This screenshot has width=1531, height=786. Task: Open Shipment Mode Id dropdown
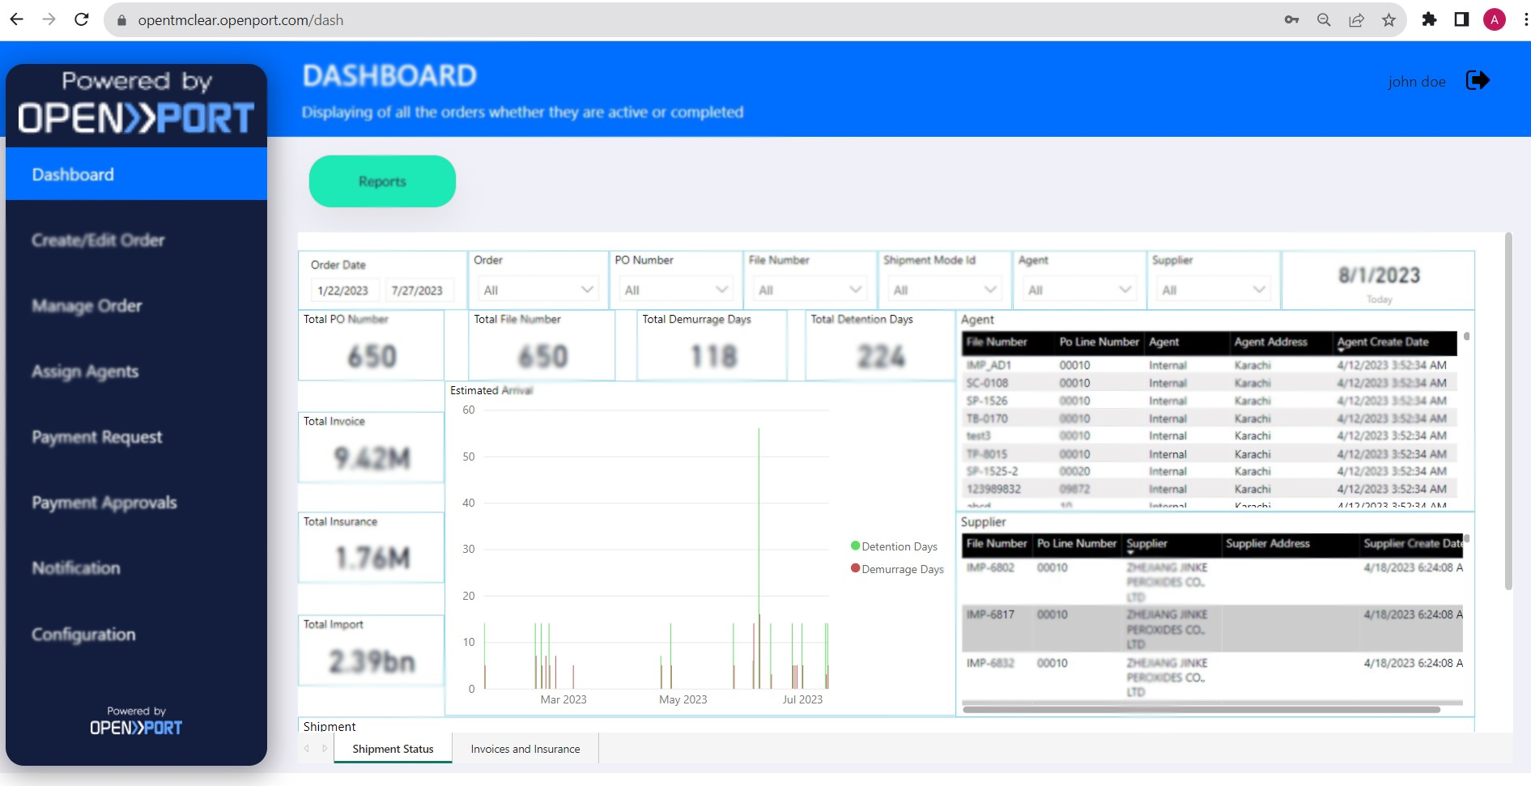click(944, 290)
